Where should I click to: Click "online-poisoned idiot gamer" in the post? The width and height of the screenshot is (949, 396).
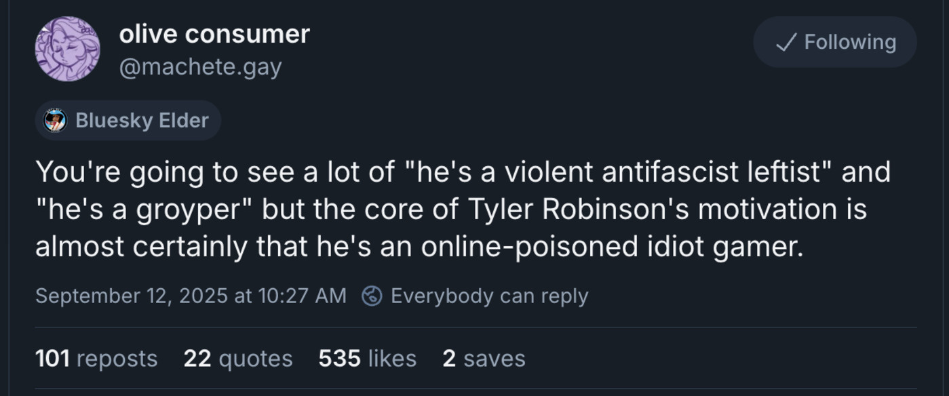[611, 246]
